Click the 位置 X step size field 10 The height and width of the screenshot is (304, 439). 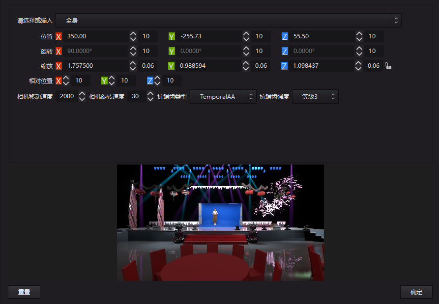148,36
